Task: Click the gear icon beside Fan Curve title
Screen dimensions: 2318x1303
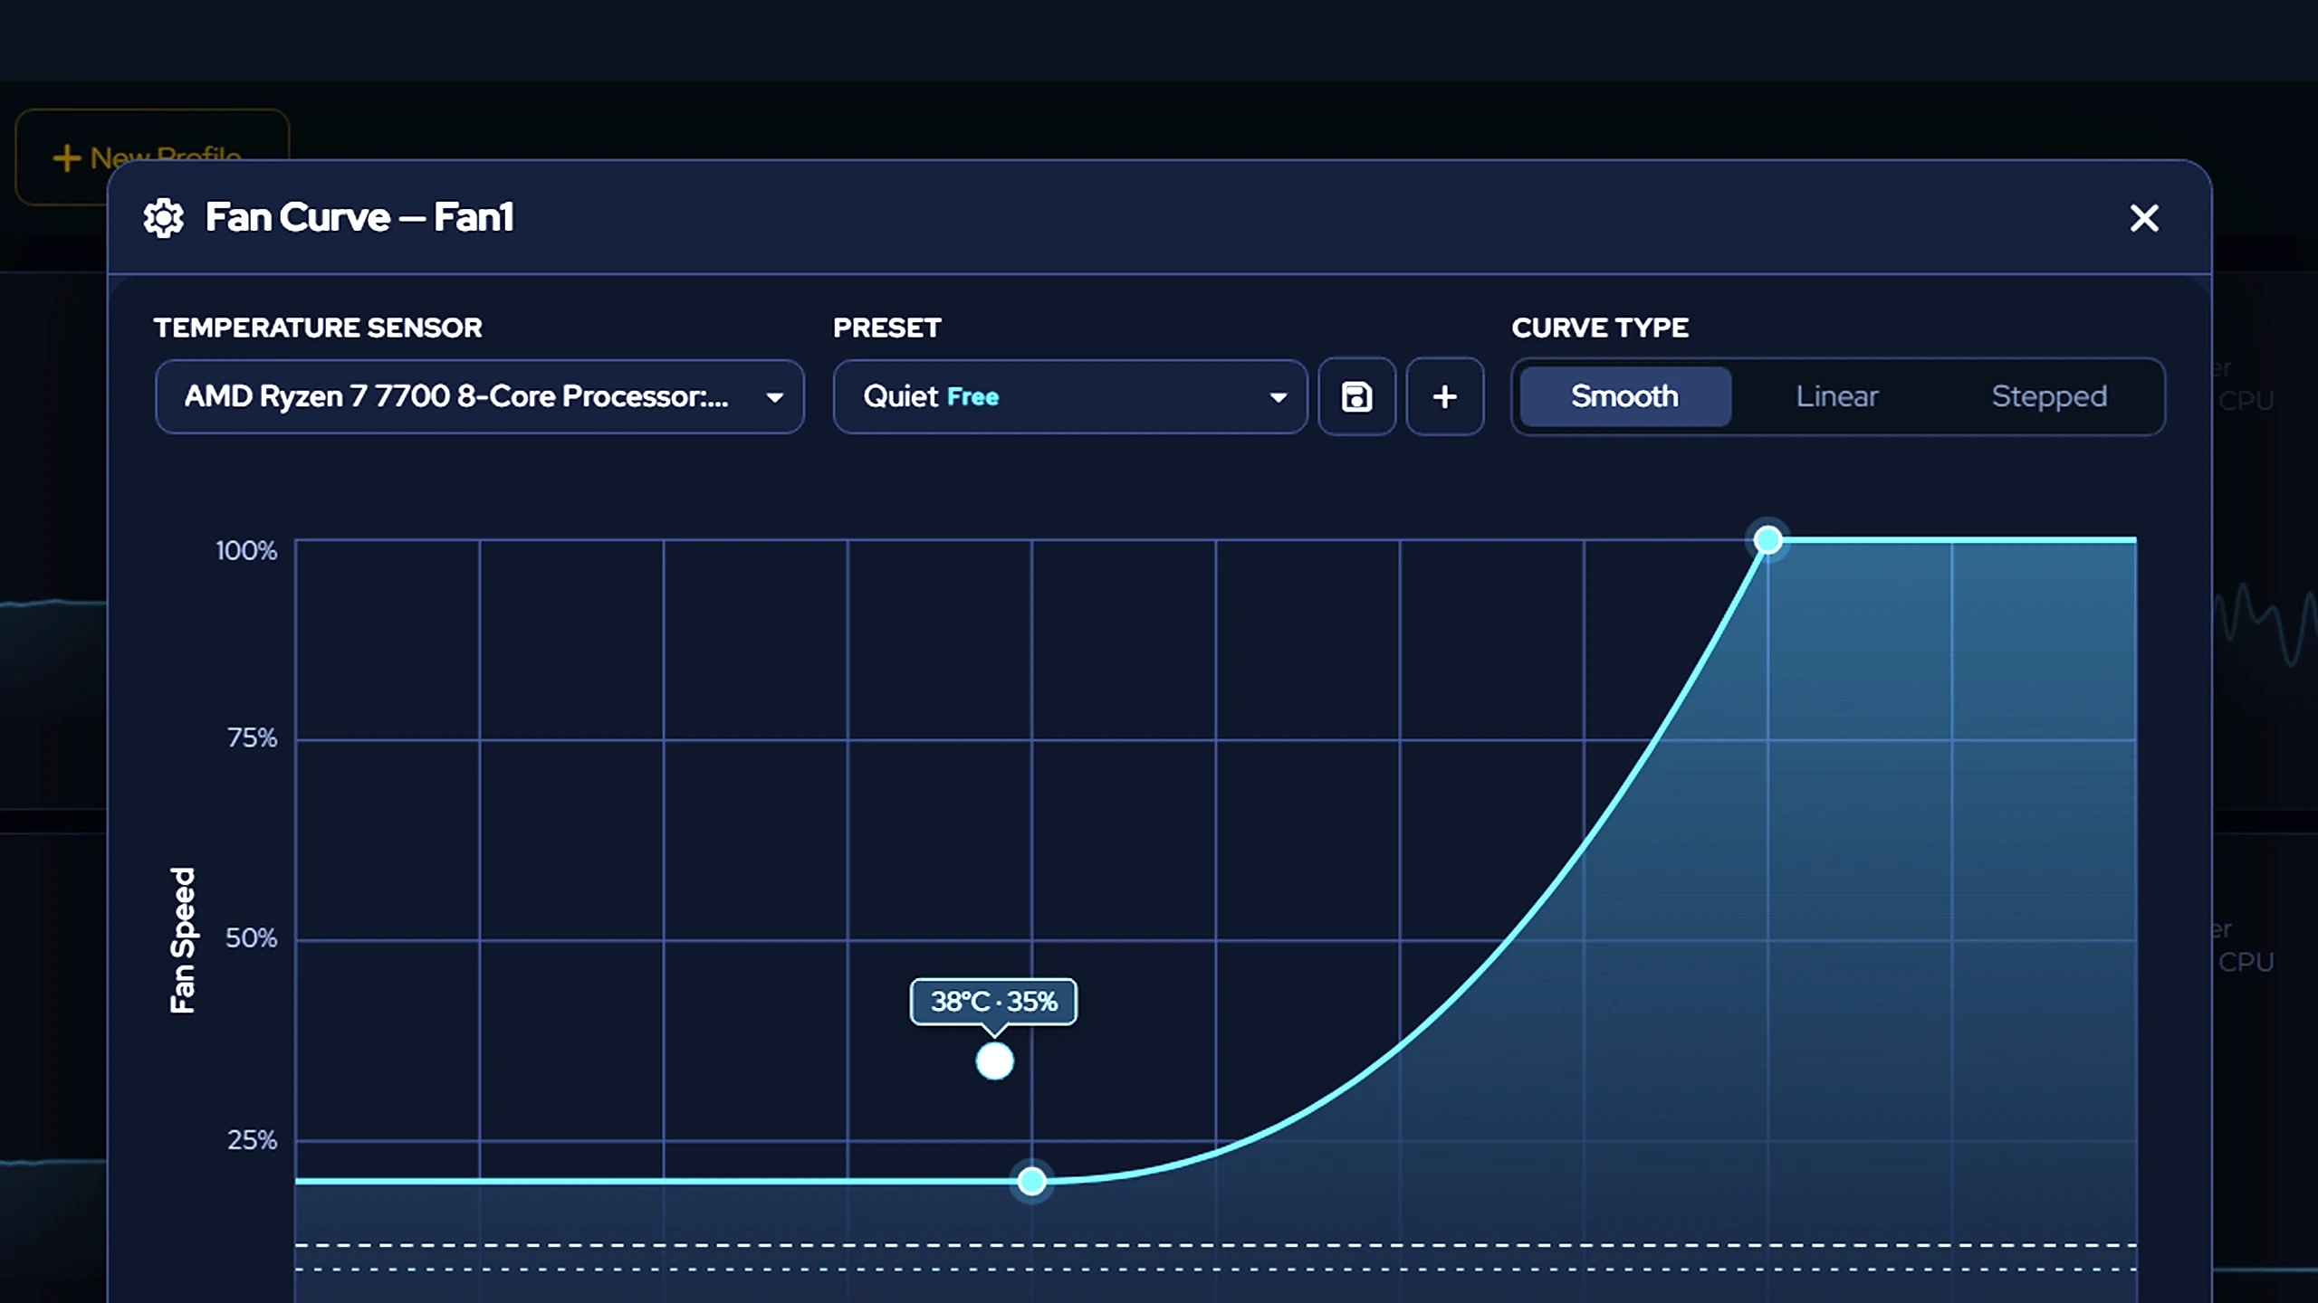Action: (164, 218)
